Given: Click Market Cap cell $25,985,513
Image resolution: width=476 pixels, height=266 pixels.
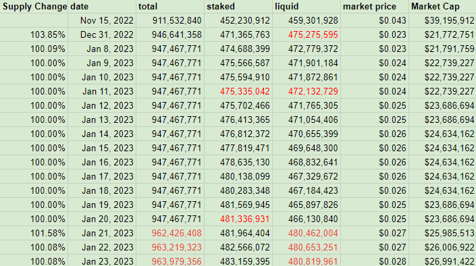Looking at the screenshot, I should 442,233.
